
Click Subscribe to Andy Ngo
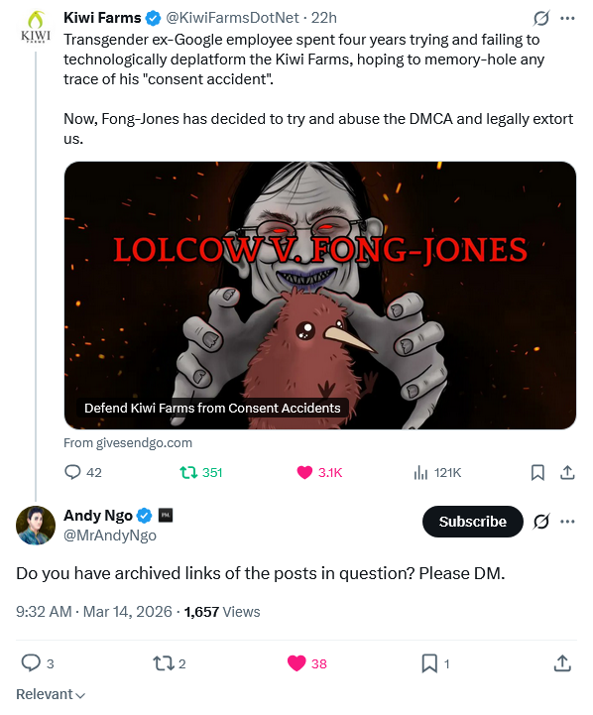tap(472, 522)
